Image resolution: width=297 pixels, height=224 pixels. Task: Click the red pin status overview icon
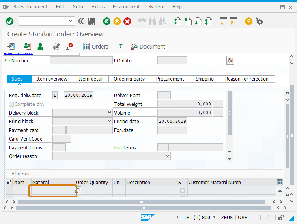pos(69,47)
